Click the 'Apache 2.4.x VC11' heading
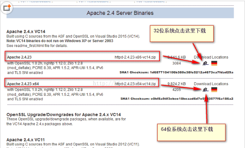 (25, 139)
